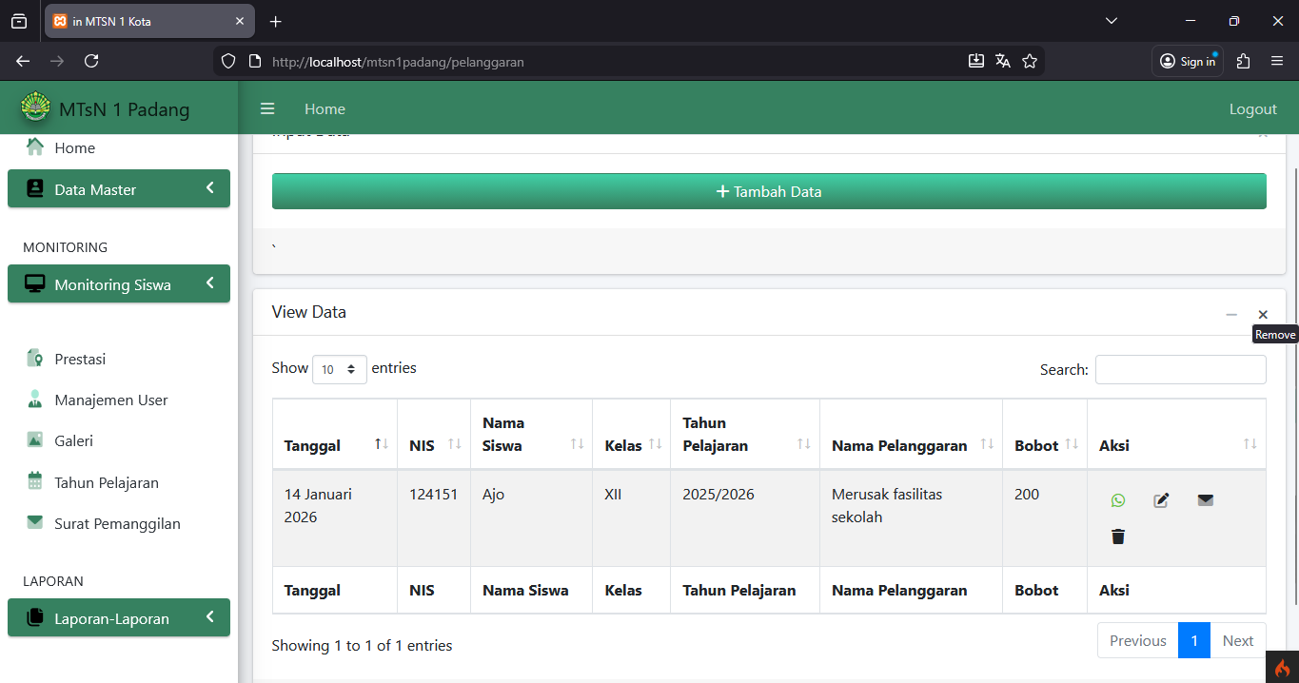Click the WhatsApp icon in Ajo's row

1118,500
